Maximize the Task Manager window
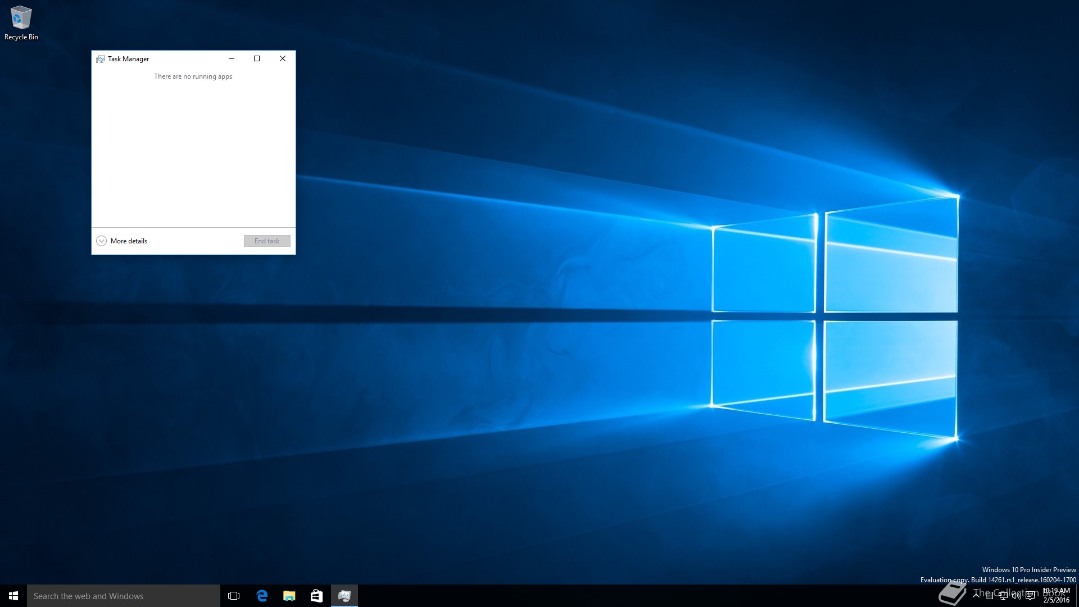 257,58
